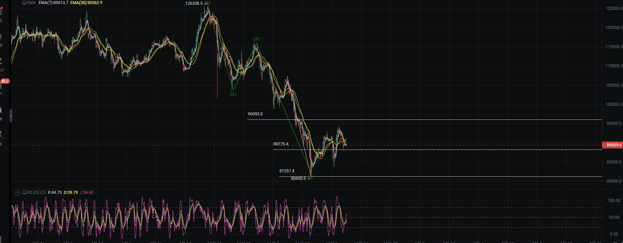
Task: Select the EMA indicator label
Action: pos(31,3)
